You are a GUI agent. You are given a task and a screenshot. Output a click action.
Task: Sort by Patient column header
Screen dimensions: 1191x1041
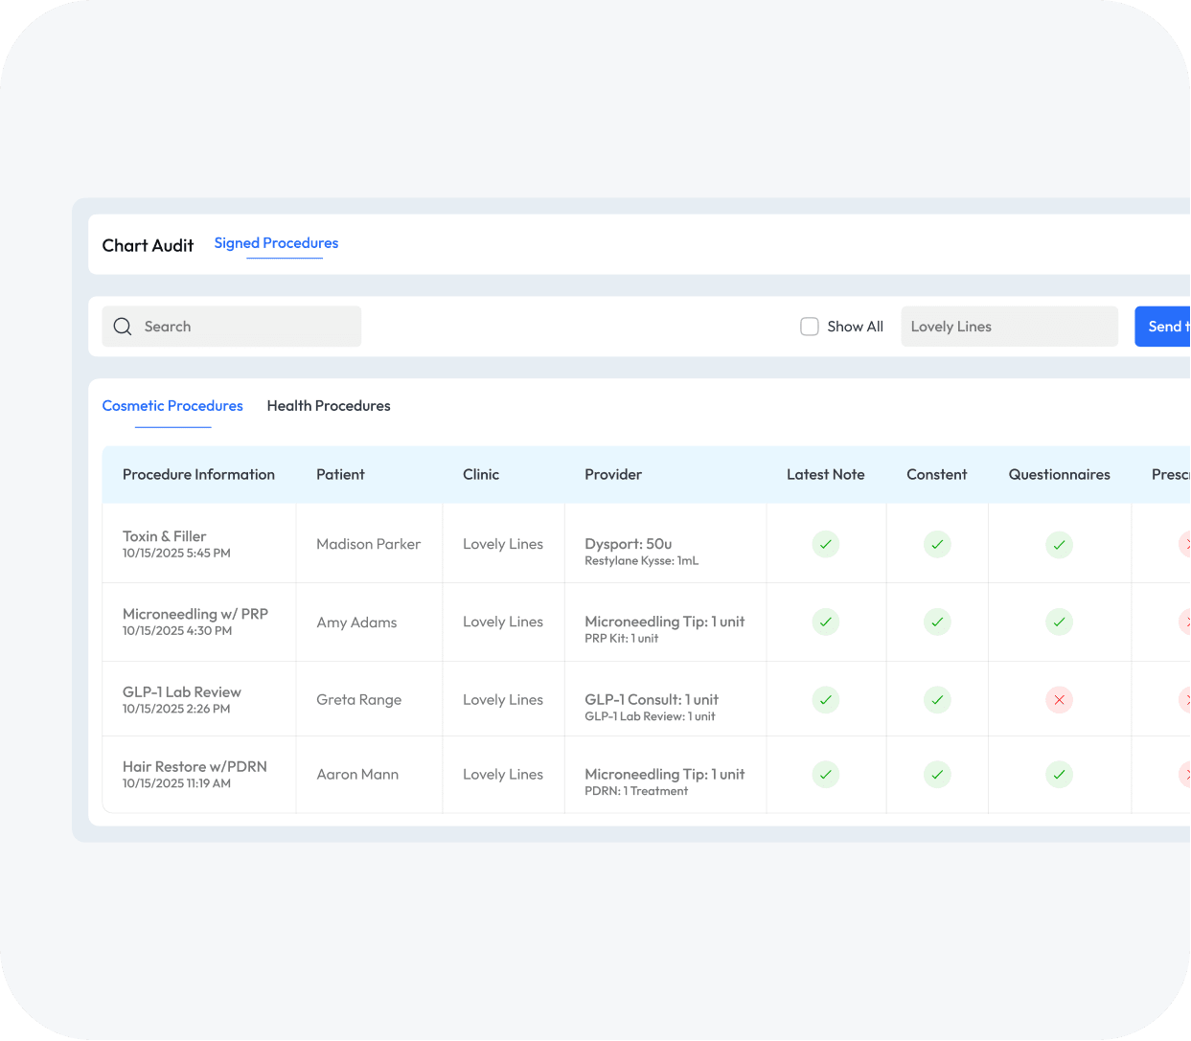point(340,475)
